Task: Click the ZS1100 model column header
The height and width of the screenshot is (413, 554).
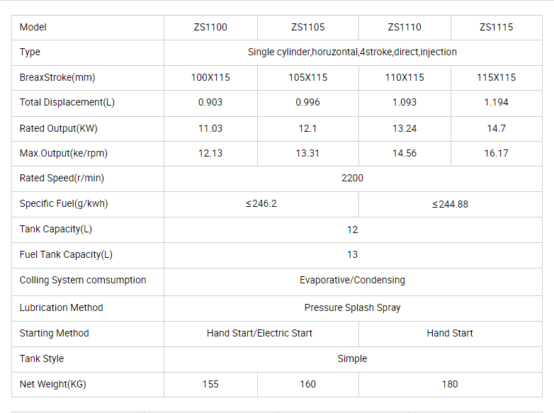Action: tap(210, 28)
